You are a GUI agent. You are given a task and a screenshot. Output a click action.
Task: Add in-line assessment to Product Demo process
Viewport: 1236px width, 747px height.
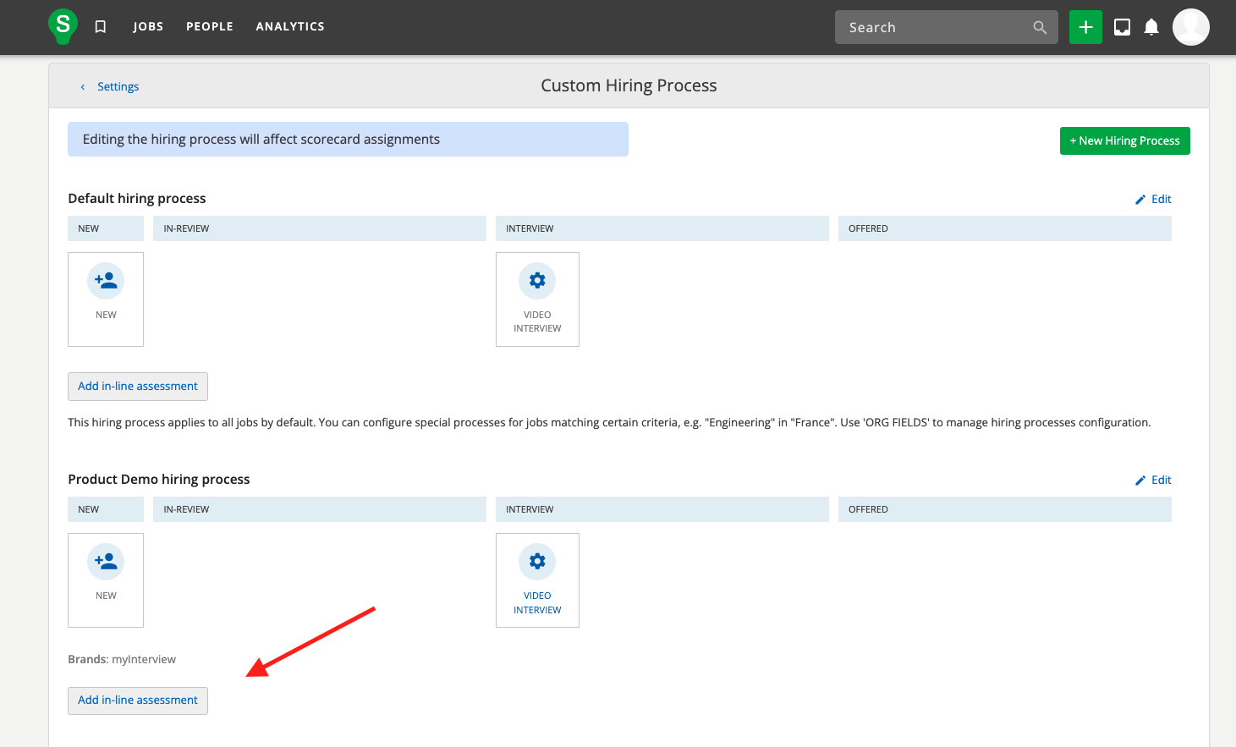pos(138,700)
